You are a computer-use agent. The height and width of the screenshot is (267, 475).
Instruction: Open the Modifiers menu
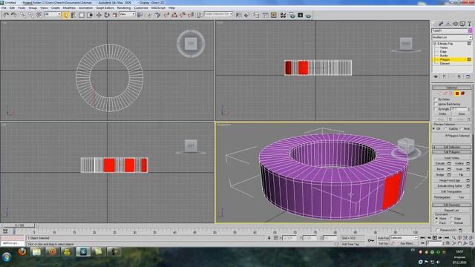coord(69,8)
